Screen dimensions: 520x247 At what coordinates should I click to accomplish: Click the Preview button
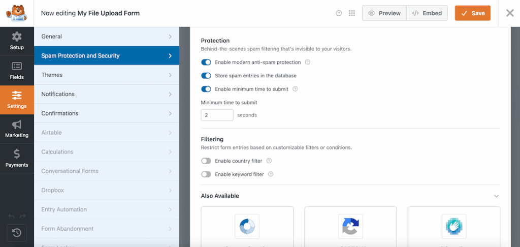(384, 13)
